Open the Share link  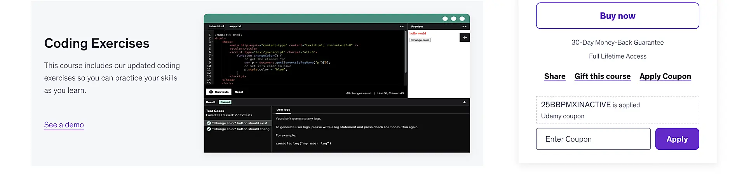[555, 76]
